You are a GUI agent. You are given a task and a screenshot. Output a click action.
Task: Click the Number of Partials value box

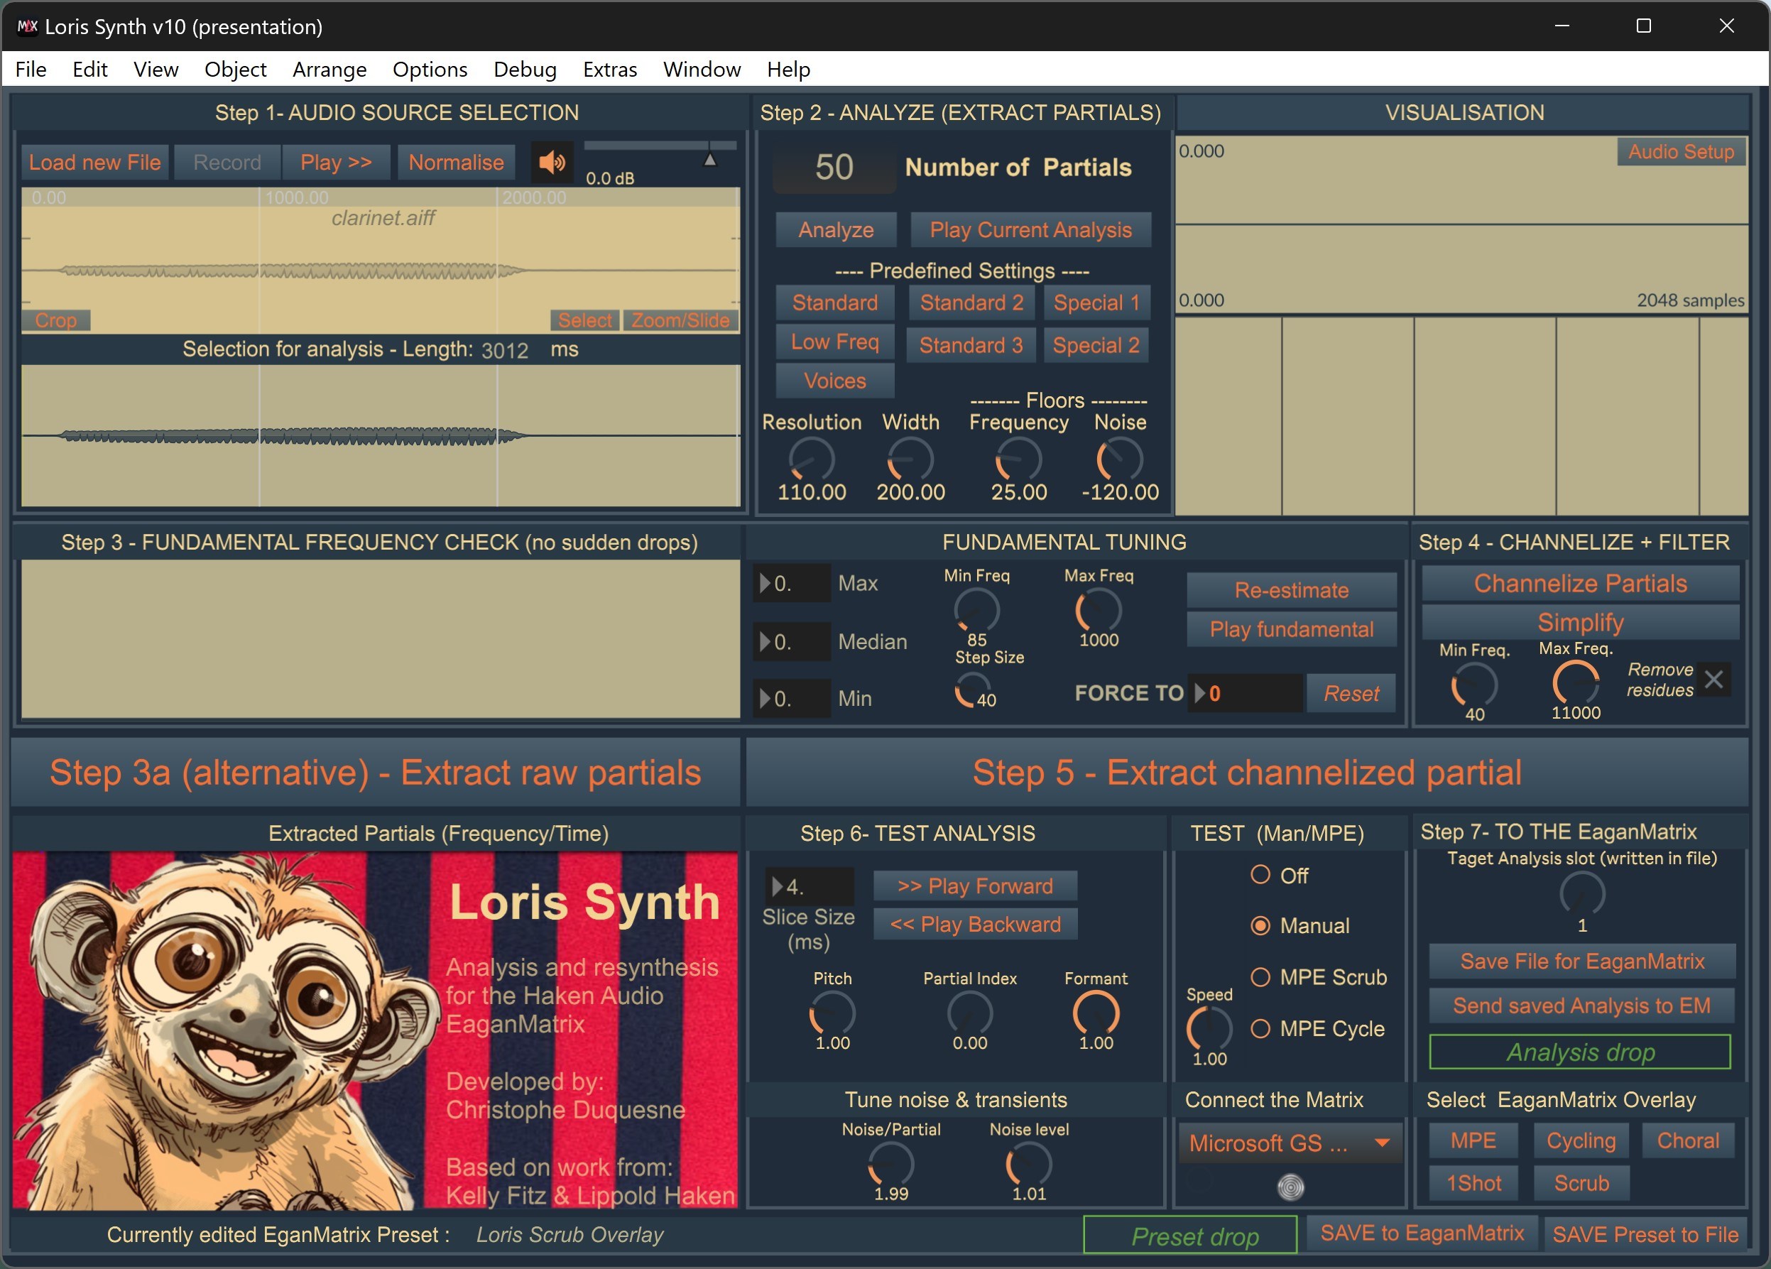833,168
